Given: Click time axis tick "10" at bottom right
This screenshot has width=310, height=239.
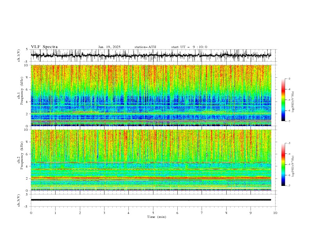Looking at the screenshot, I should point(275,213).
